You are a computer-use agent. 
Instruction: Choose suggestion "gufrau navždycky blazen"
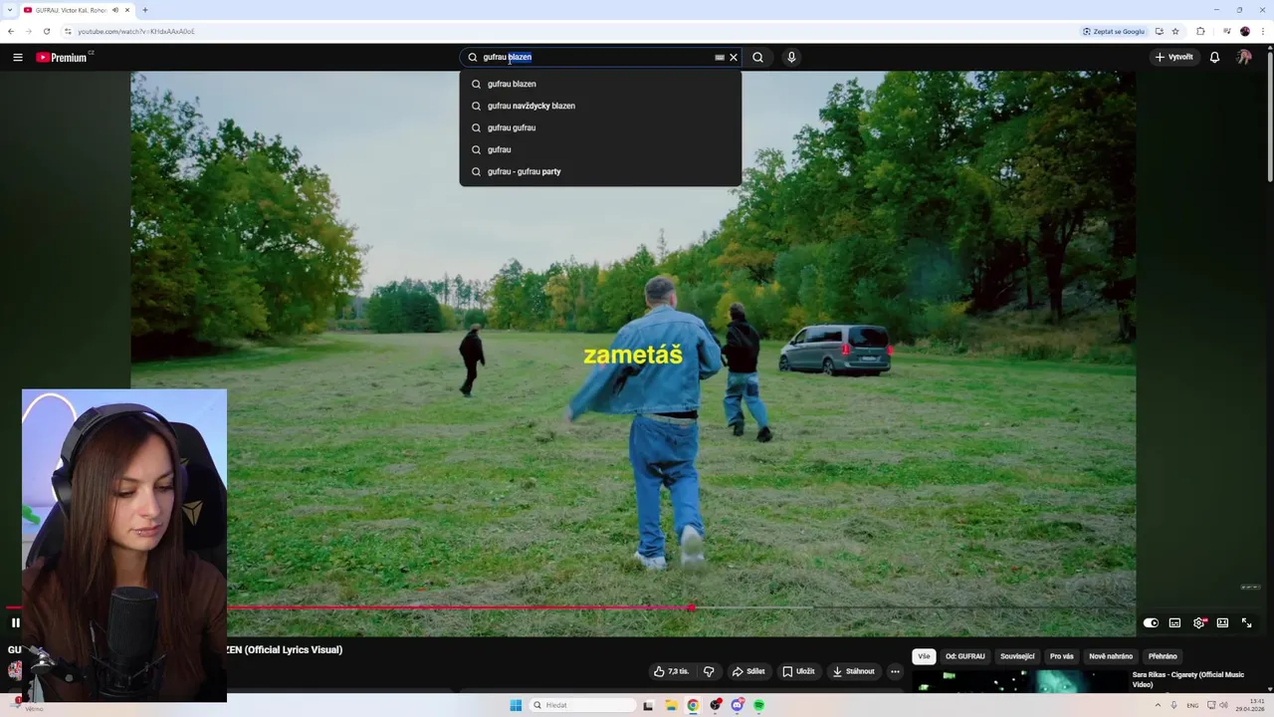600,106
